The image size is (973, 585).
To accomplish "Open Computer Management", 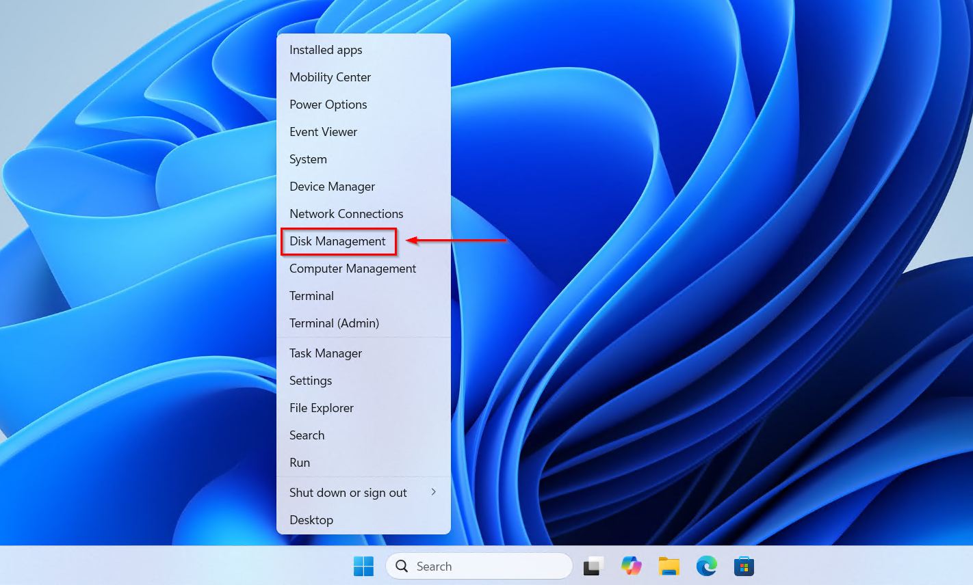I will (352, 268).
